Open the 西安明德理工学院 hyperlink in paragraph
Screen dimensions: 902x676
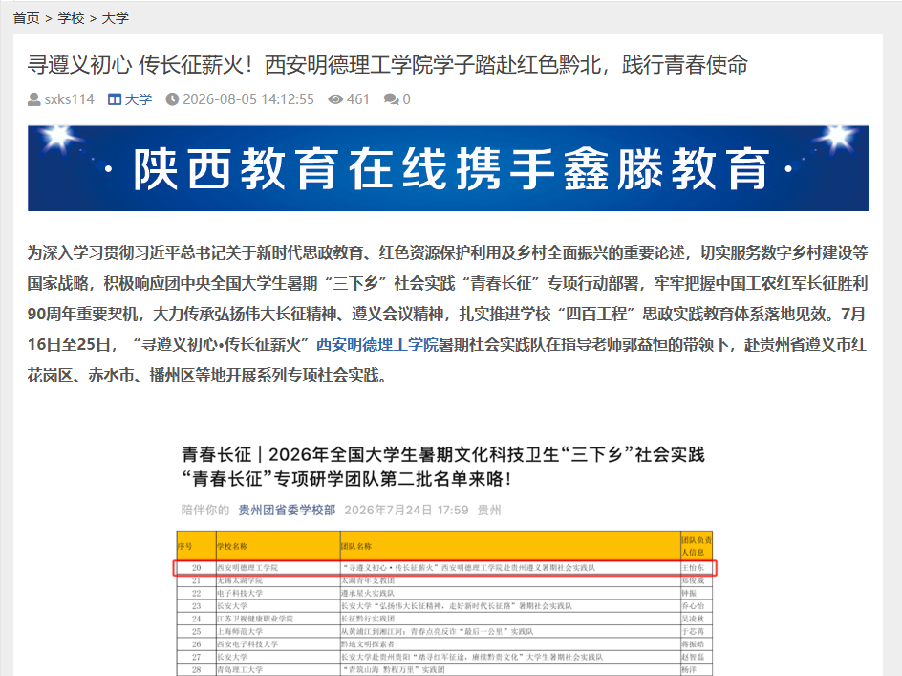pyautogui.click(x=377, y=344)
